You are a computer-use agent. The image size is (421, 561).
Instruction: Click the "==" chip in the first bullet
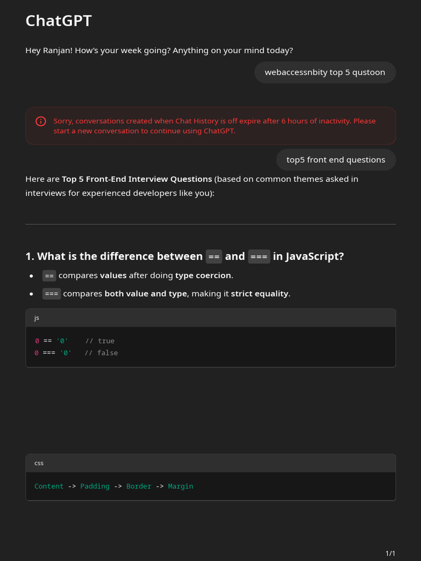49,275
